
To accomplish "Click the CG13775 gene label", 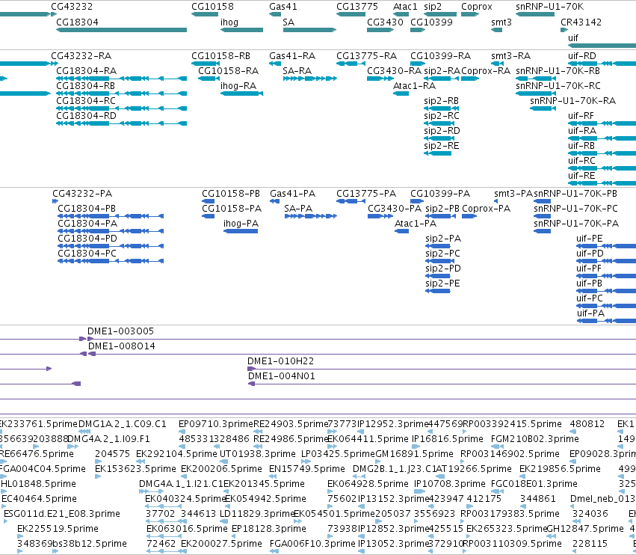I will tap(357, 7).
